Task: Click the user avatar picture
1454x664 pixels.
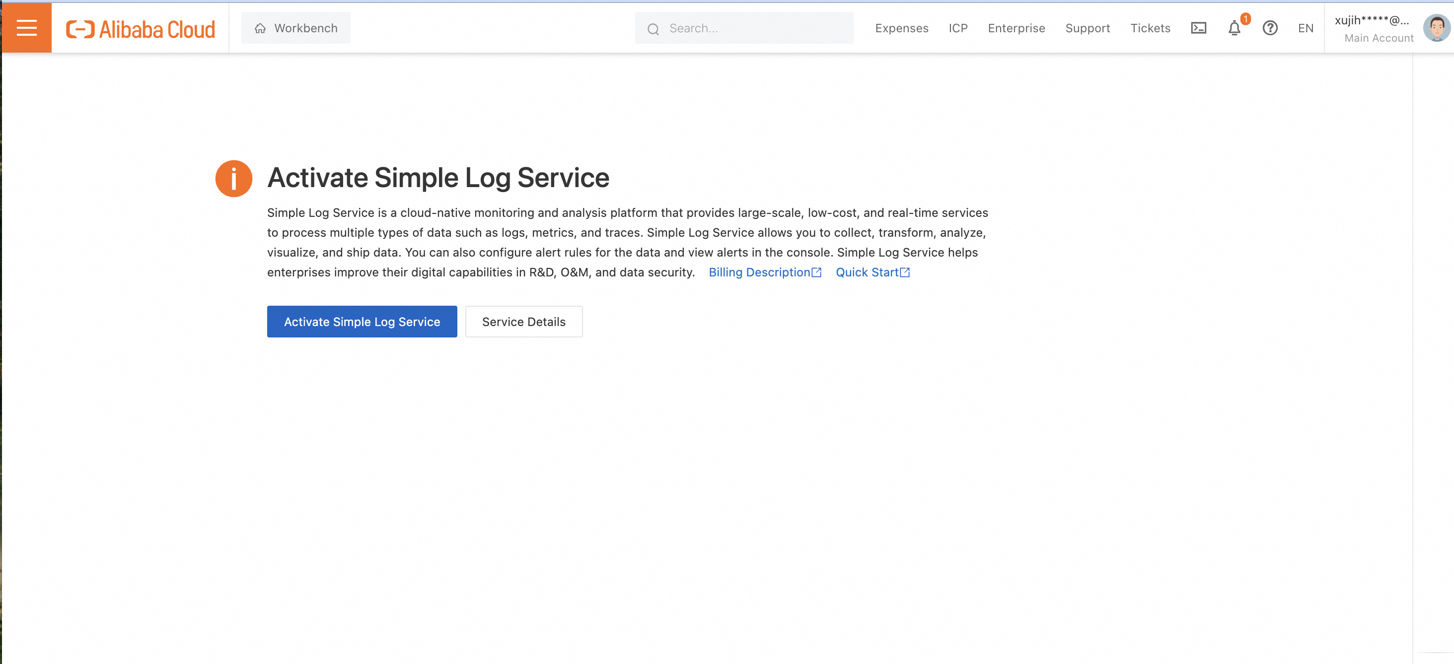Action: 1436,28
